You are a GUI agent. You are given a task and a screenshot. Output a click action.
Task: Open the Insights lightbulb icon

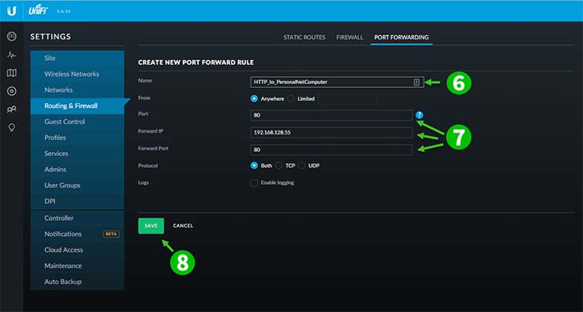click(x=12, y=127)
